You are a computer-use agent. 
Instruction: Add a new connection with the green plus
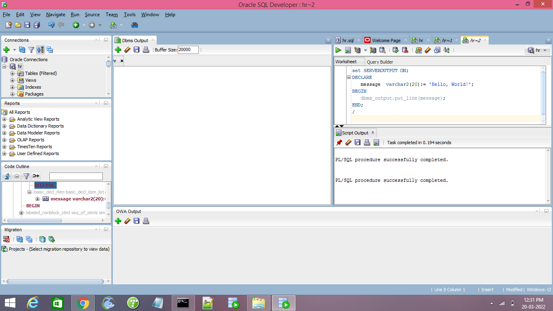point(6,50)
